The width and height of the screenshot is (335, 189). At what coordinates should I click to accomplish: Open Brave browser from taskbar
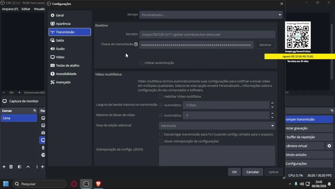(98, 184)
